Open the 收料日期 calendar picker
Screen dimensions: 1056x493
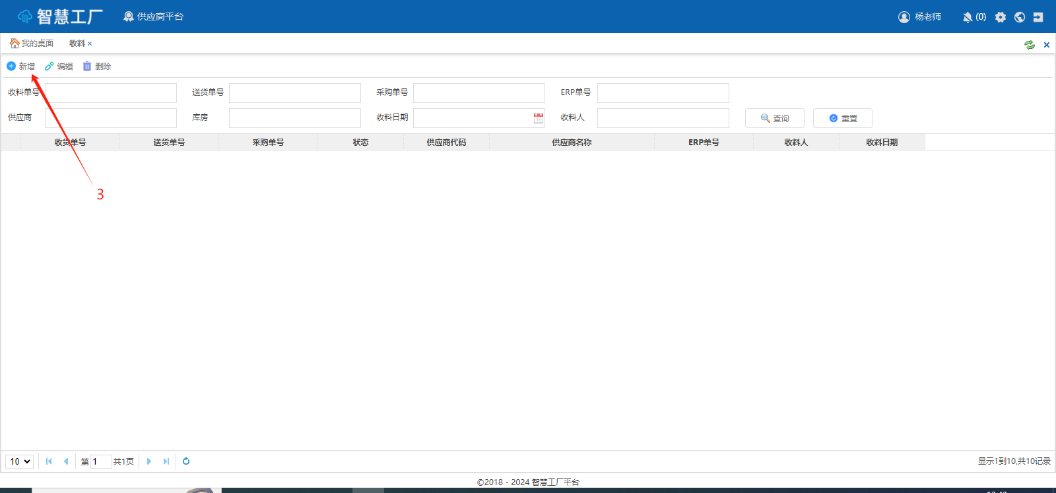(x=539, y=118)
